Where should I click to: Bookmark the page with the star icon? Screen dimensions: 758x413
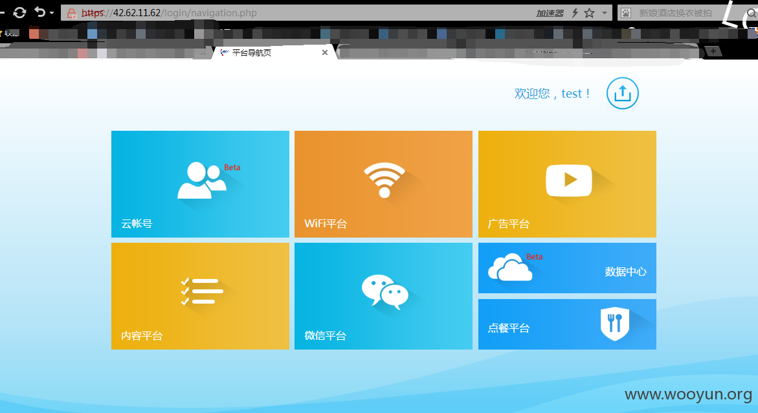[589, 13]
